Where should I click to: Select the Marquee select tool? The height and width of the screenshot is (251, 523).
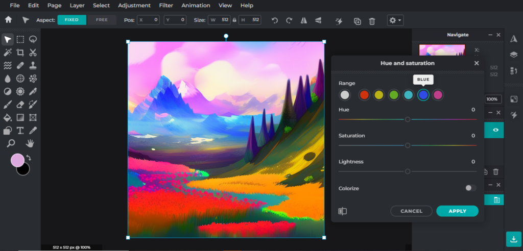(x=20, y=40)
